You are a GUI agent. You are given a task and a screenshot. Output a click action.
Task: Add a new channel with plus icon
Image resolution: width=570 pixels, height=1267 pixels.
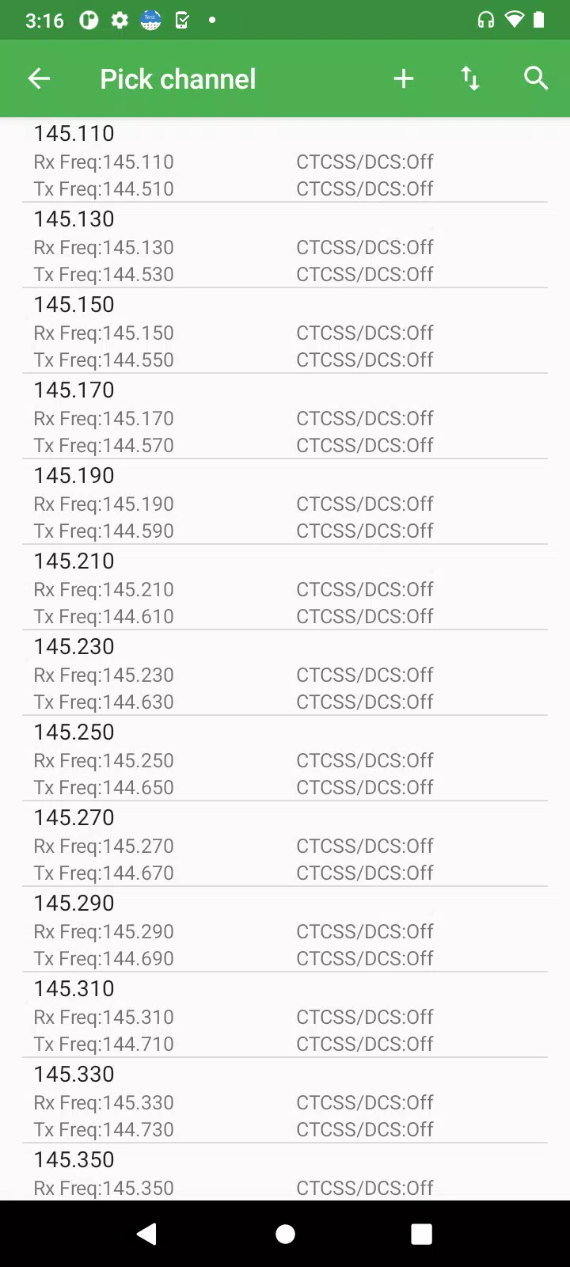click(404, 78)
